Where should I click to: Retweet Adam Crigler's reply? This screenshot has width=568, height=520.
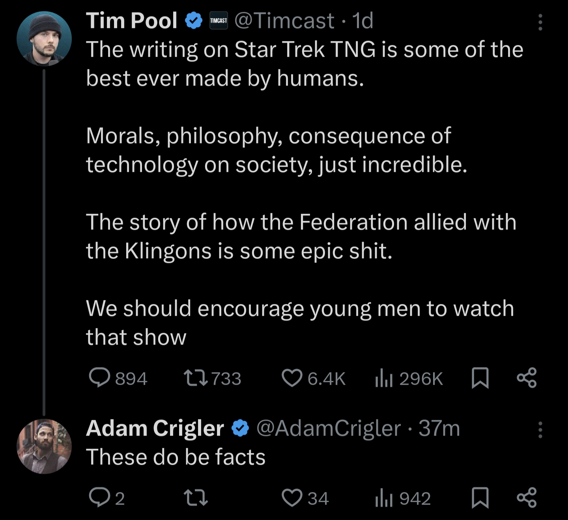tap(196, 498)
